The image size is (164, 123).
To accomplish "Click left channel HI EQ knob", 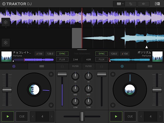I will coord(75,76).
